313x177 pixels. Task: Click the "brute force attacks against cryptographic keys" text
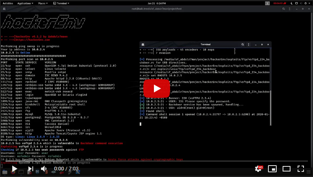145,159
